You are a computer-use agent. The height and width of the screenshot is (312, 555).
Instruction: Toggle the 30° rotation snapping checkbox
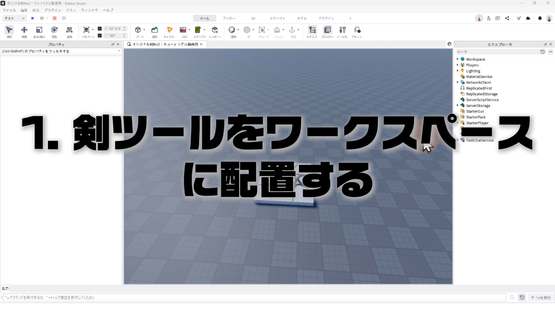(100, 36)
